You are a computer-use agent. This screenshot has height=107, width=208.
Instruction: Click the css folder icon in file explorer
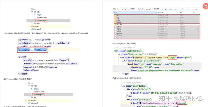tap(115, 15)
